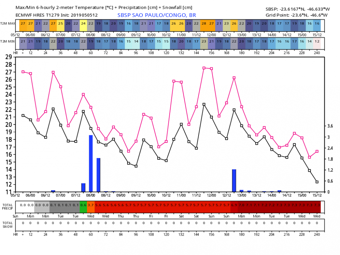This screenshot has width=340, height=255.
Task: Click the Grid Point coordinates text
Action: (296, 15)
